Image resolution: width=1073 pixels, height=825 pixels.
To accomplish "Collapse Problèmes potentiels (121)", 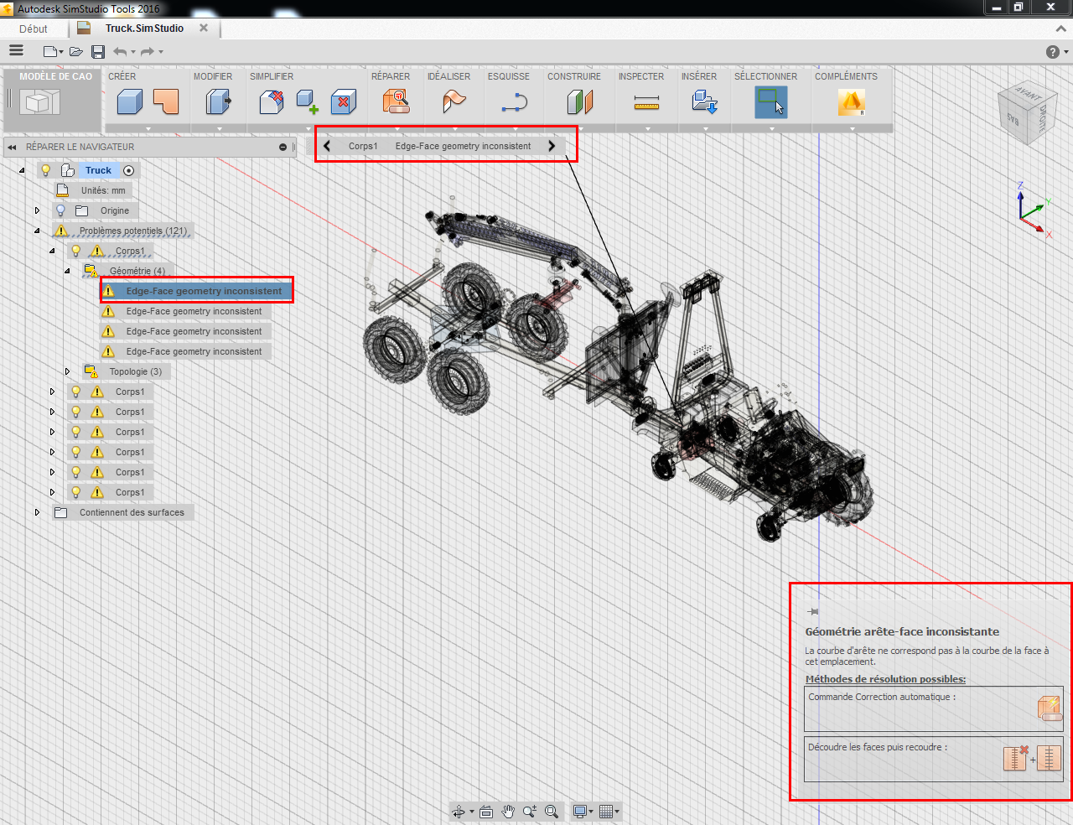I will pyautogui.click(x=37, y=231).
